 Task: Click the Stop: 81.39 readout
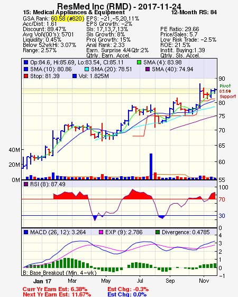coord(45,76)
